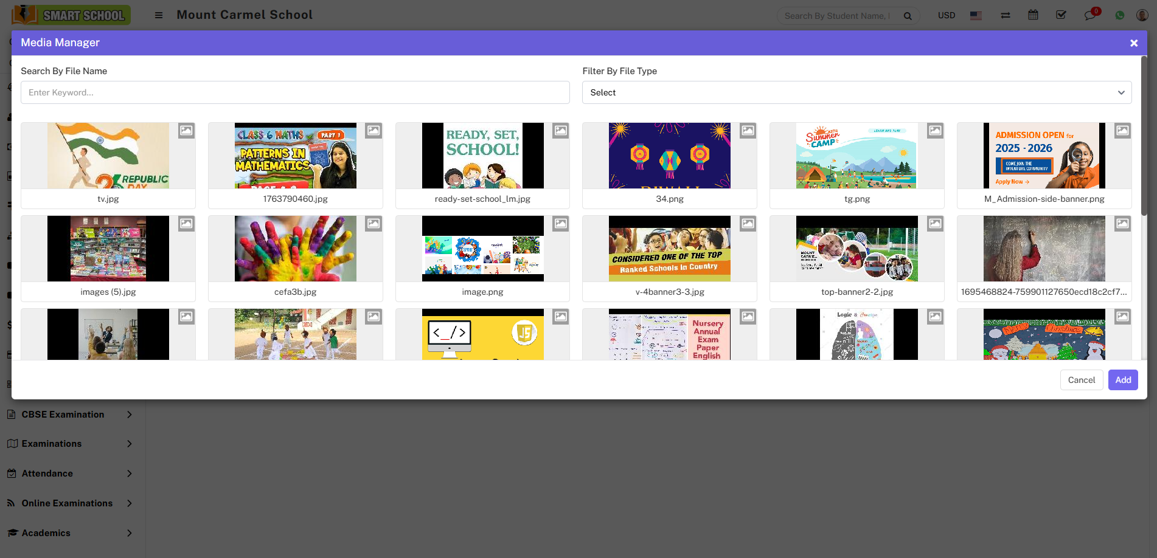Close the Media Manager dialog

(1133, 43)
